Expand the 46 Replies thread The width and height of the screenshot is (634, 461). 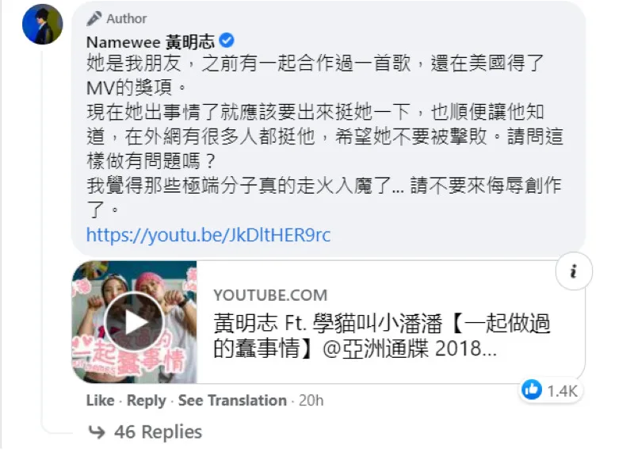point(158,432)
